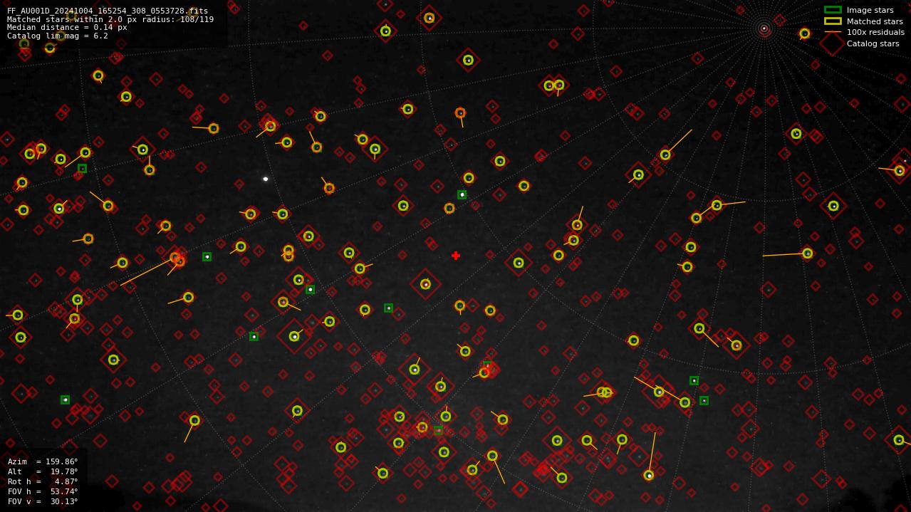Click the 'Azim = 159.86°' readout

tap(43, 461)
